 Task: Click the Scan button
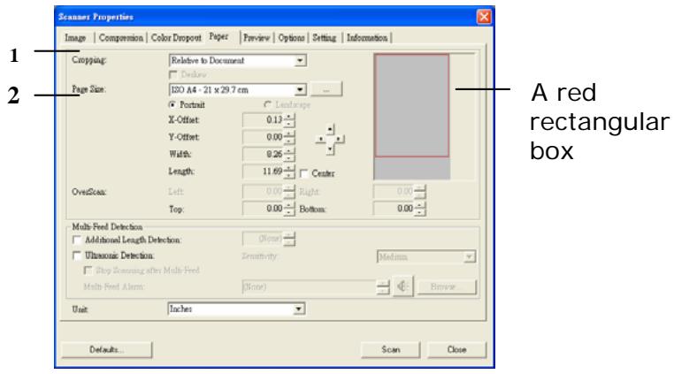click(x=390, y=349)
